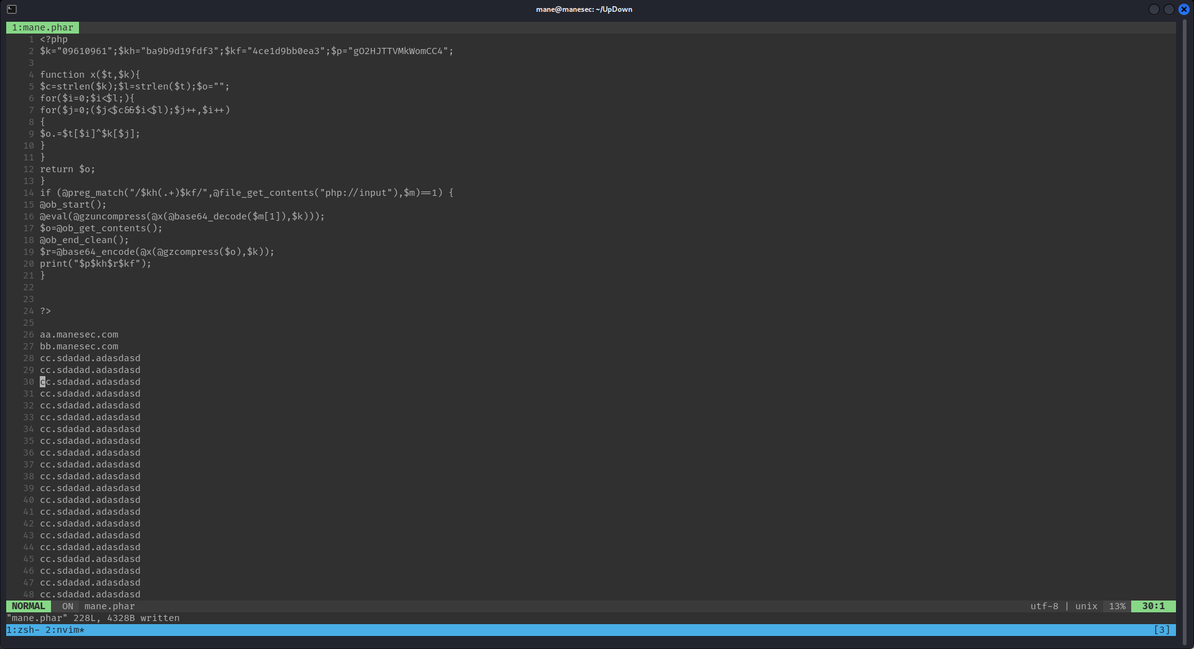Click line number 14 in gutter
1194x649 pixels.
[x=29, y=193]
